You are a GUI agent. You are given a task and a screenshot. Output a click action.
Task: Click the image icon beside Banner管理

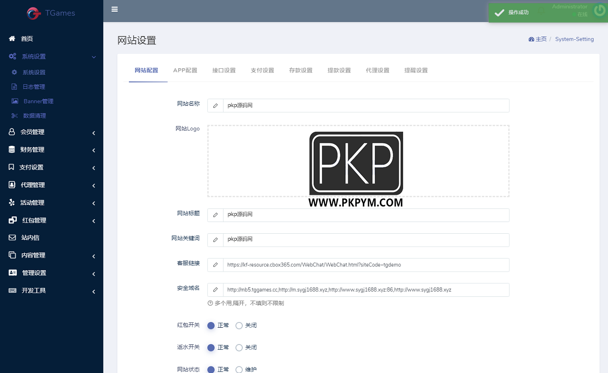pos(15,101)
